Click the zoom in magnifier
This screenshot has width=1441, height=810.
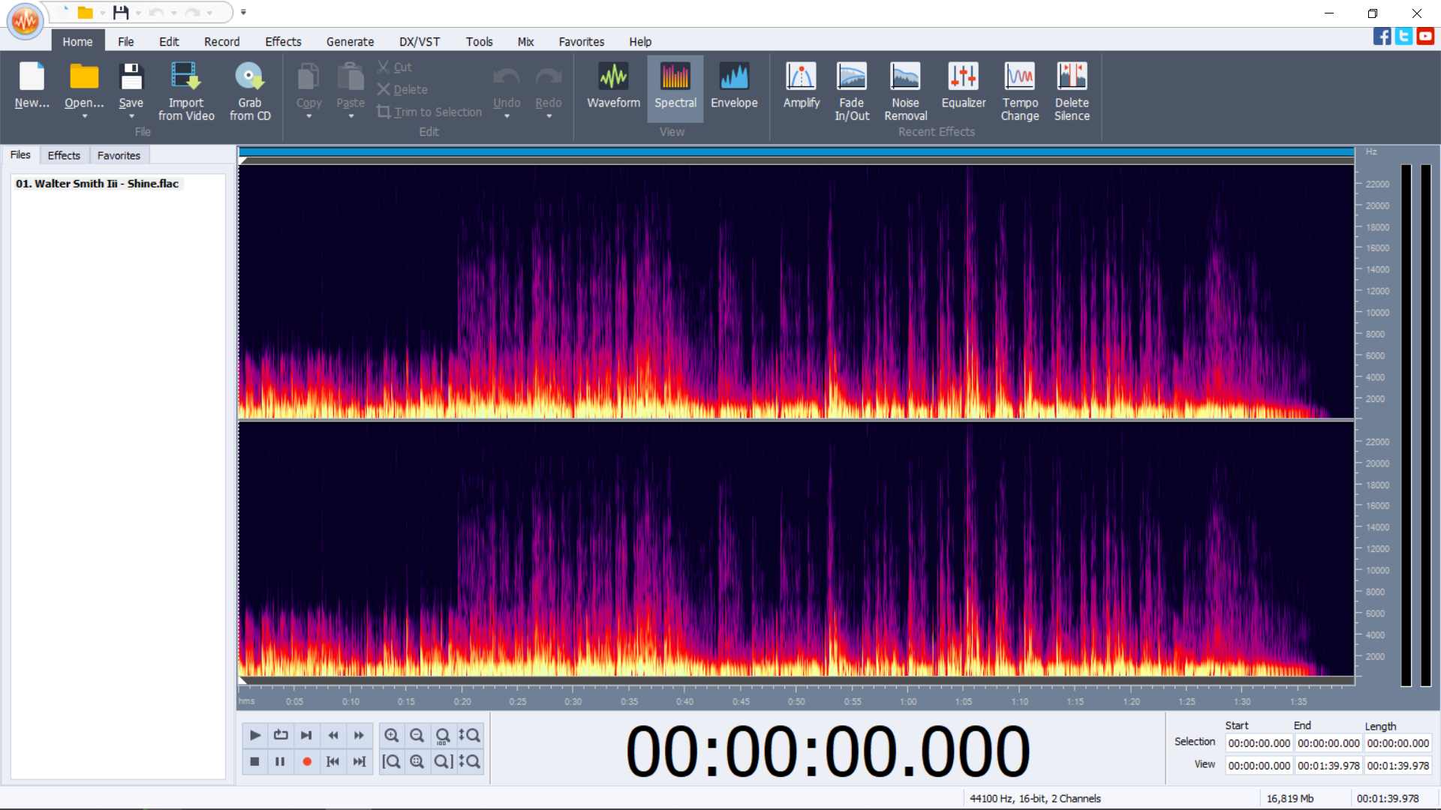click(x=392, y=735)
